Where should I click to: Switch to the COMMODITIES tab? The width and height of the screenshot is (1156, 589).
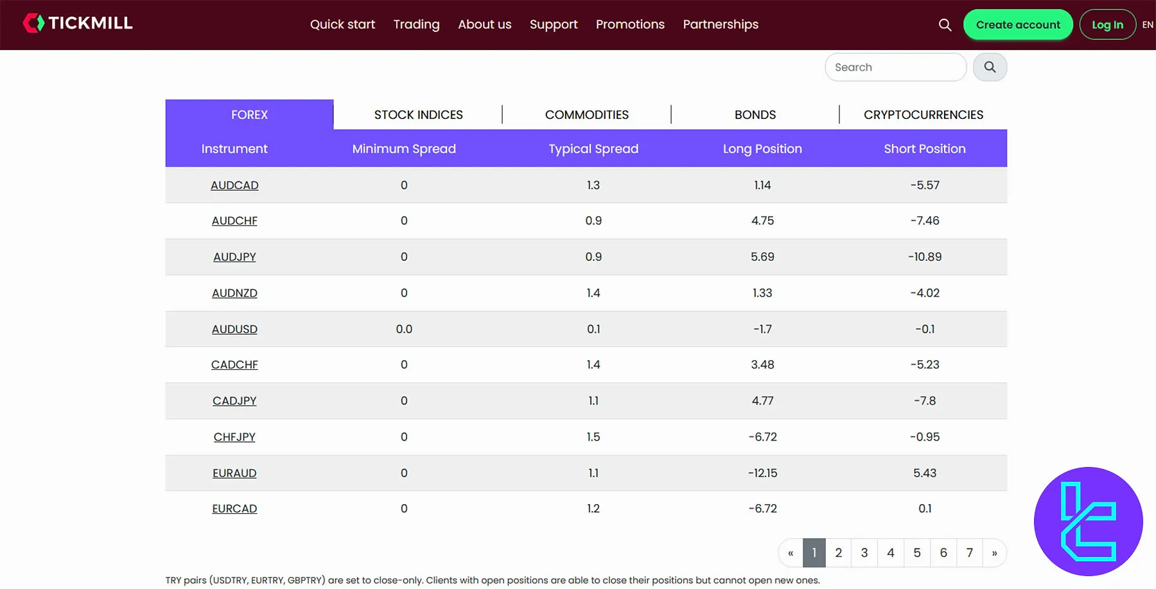click(x=586, y=114)
